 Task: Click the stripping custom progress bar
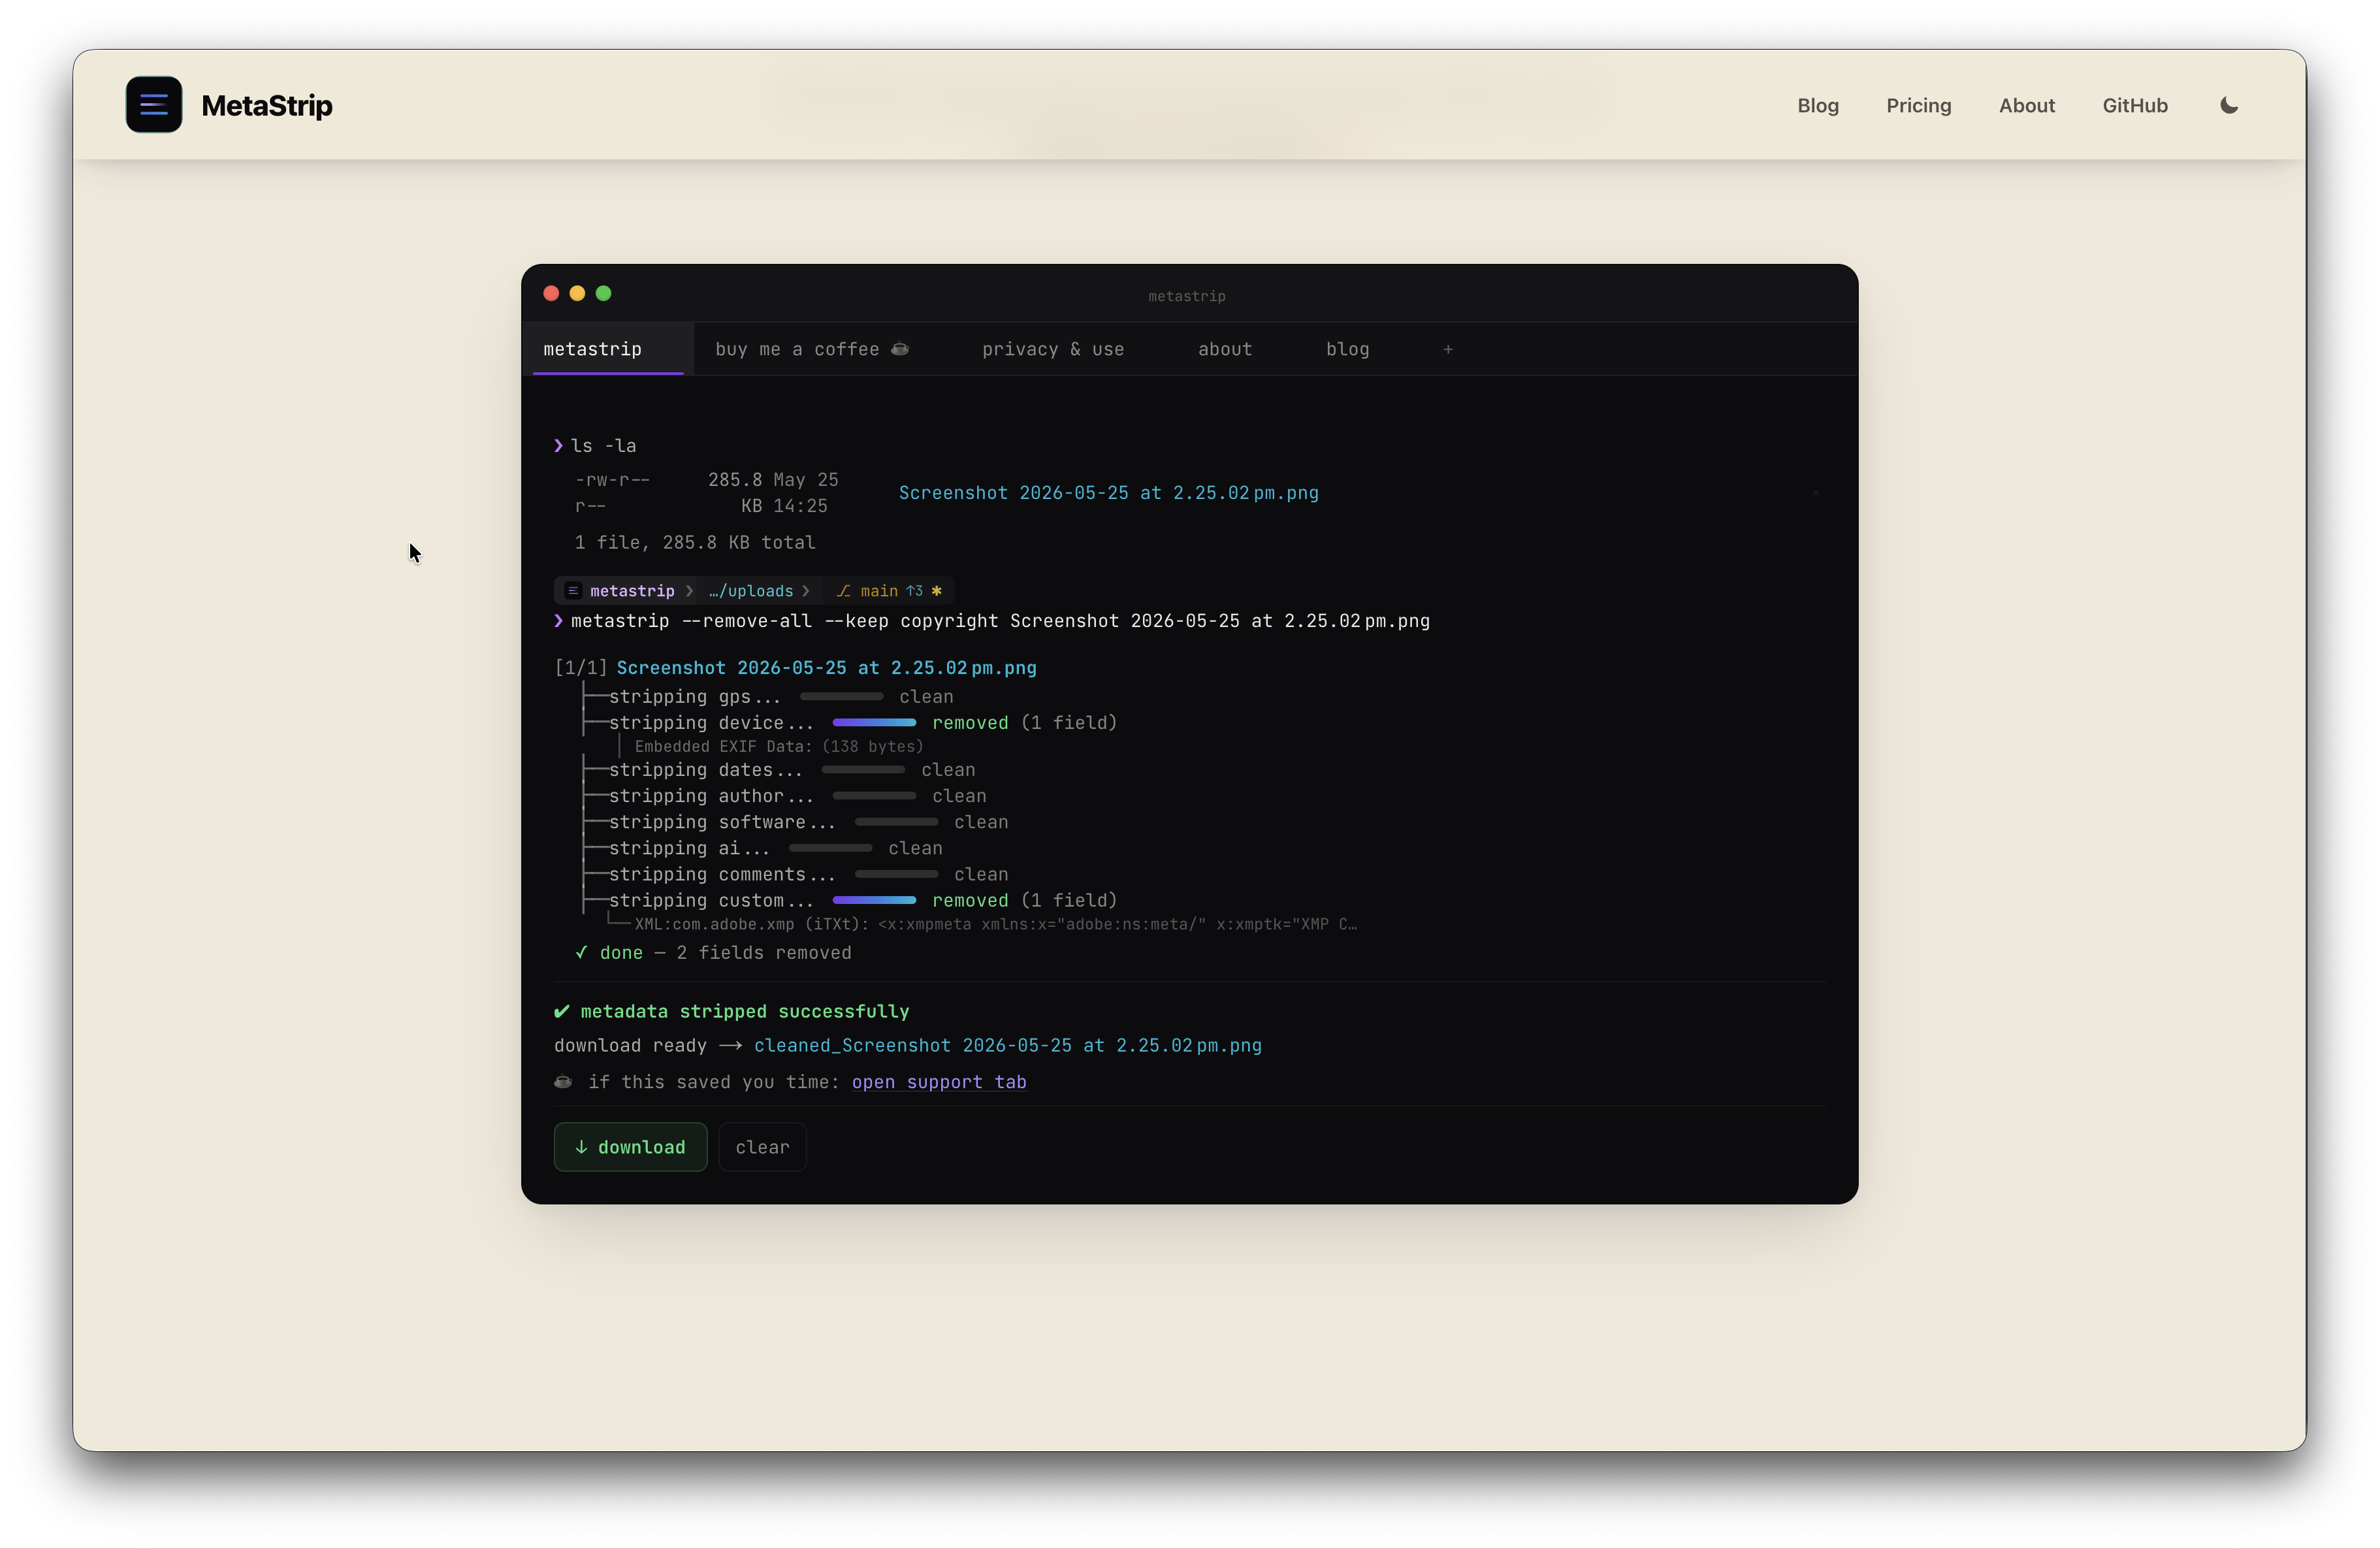pyautogui.click(x=874, y=900)
